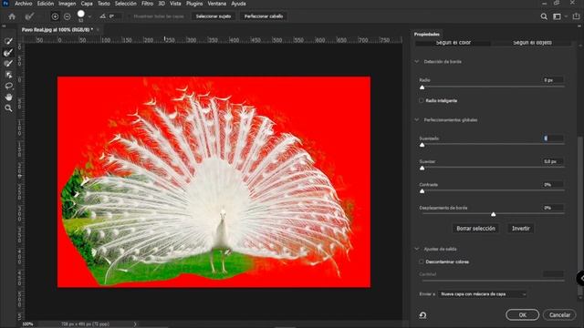This screenshot has width=584, height=328.
Task: Choose Según el objeto mode
Action: (532, 43)
